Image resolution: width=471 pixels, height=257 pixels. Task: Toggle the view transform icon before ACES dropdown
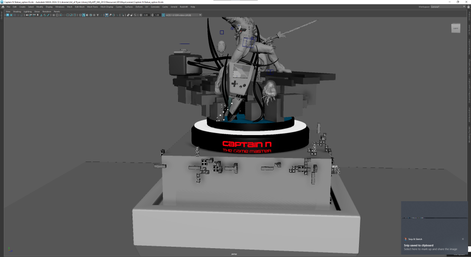(x=163, y=15)
